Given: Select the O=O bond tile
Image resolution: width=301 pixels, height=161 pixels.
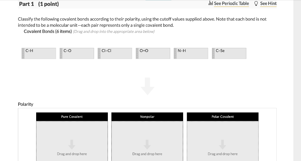Looking at the screenshot, I should (153, 53).
